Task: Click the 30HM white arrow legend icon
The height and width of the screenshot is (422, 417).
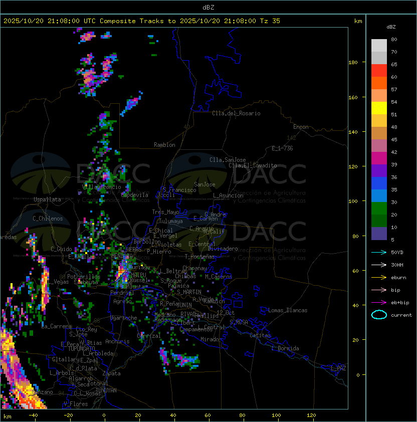Action: tap(379, 265)
